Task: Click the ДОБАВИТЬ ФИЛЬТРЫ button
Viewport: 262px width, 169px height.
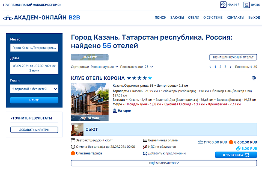Action: 34,130
